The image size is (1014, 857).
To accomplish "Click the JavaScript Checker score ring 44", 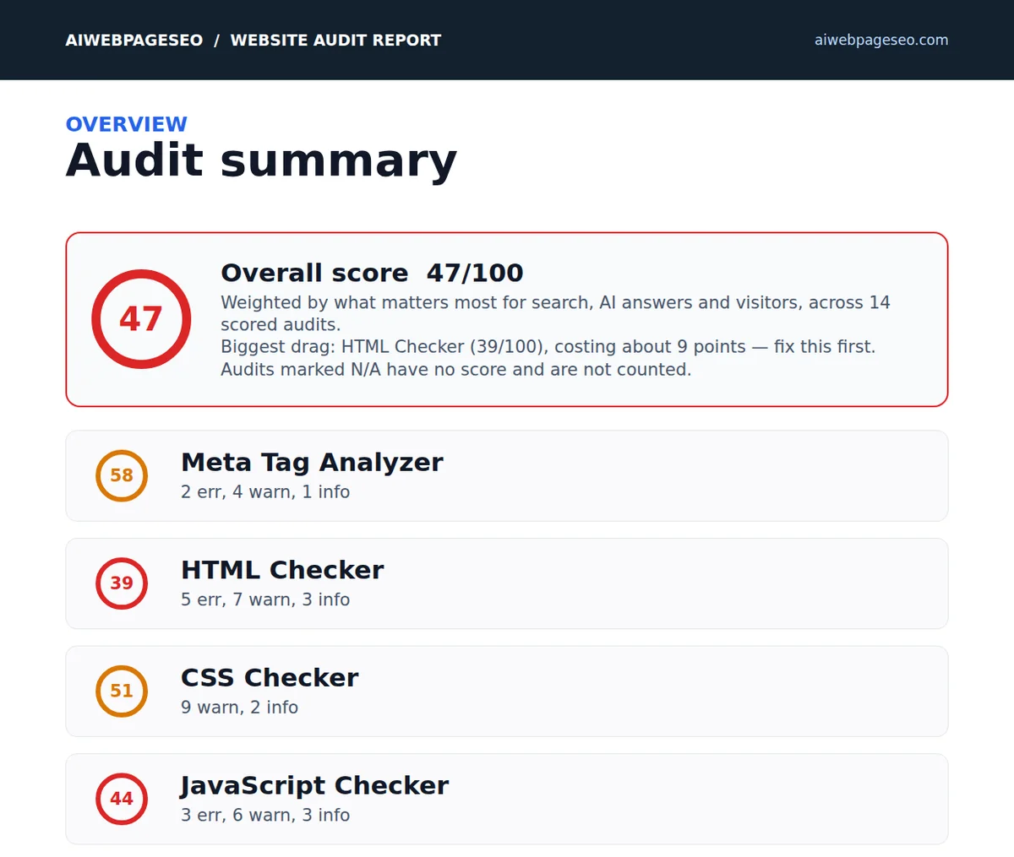I will 122,799.
